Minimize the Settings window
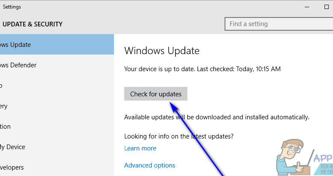This screenshot has height=176, width=333. click(x=307, y=7)
